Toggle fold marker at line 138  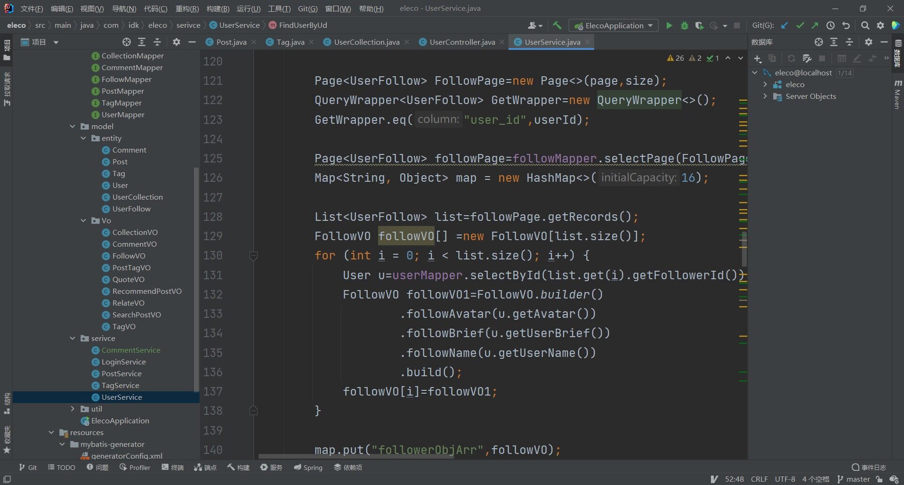point(253,411)
